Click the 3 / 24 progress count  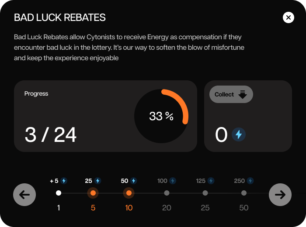[51, 135]
